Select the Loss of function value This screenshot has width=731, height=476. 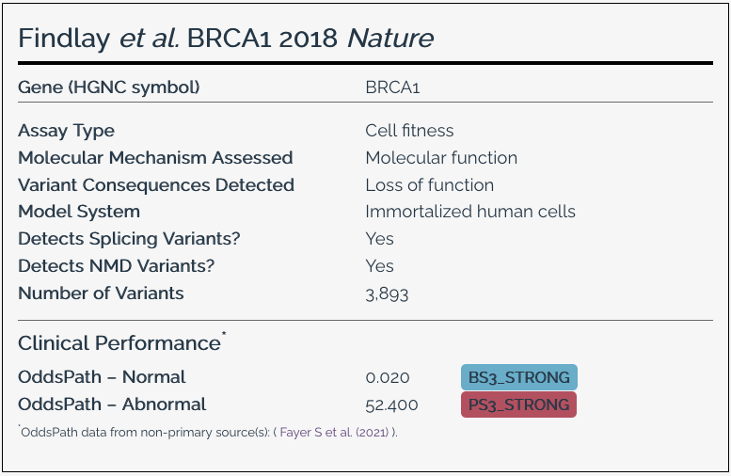[429, 185]
